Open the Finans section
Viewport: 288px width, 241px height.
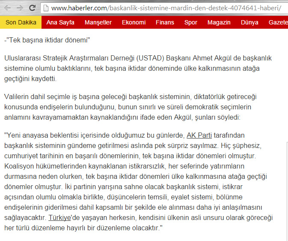coord(165,22)
